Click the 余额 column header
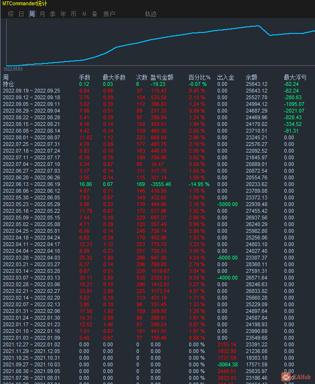Image resolution: width=315 pixels, height=384 pixels. point(252,77)
